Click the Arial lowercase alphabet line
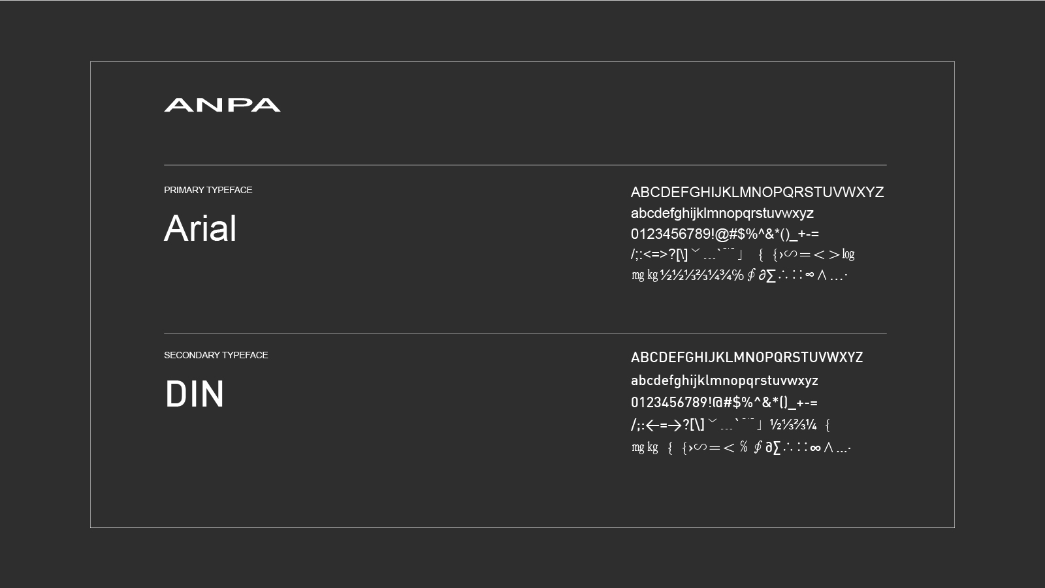Image resolution: width=1045 pixels, height=588 pixels. click(722, 213)
